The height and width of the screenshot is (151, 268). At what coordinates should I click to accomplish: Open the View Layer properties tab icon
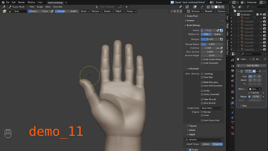tap(233, 76)
